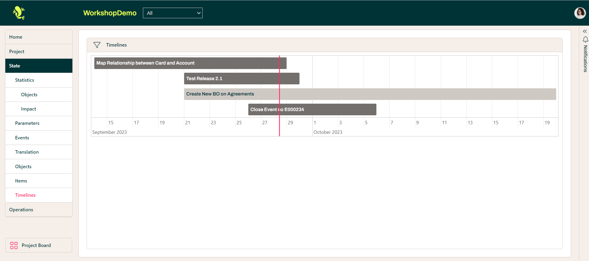This screenshot has width=589, height=261.
Task: Open the All filter dropdown
Action: coord(172,13)
